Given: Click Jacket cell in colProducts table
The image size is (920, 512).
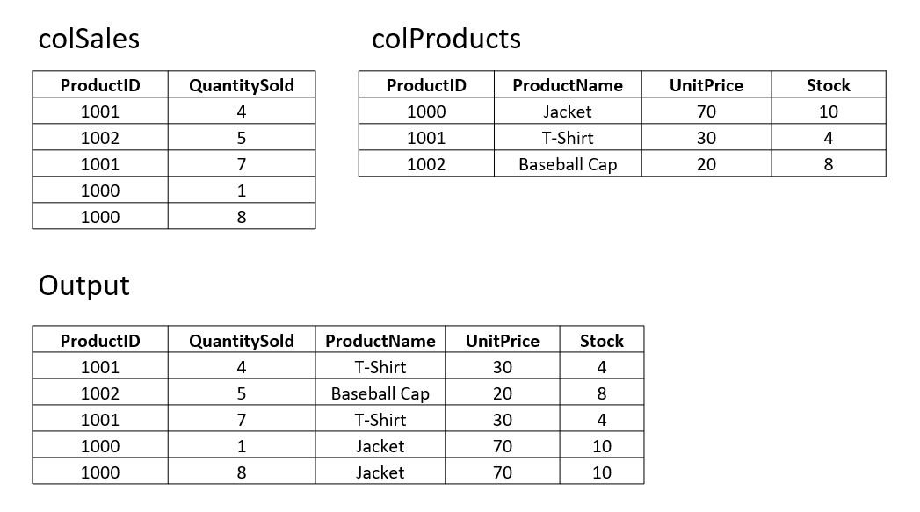Looking at the screenshot, I should pos(568,112).
